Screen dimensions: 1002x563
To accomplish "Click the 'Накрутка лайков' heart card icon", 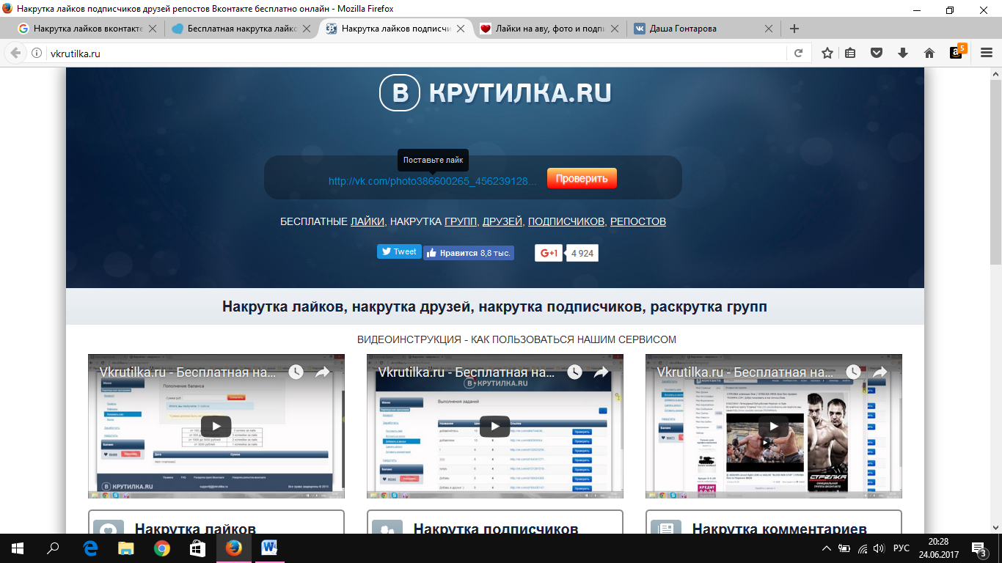I will click(x=109, y=528).
